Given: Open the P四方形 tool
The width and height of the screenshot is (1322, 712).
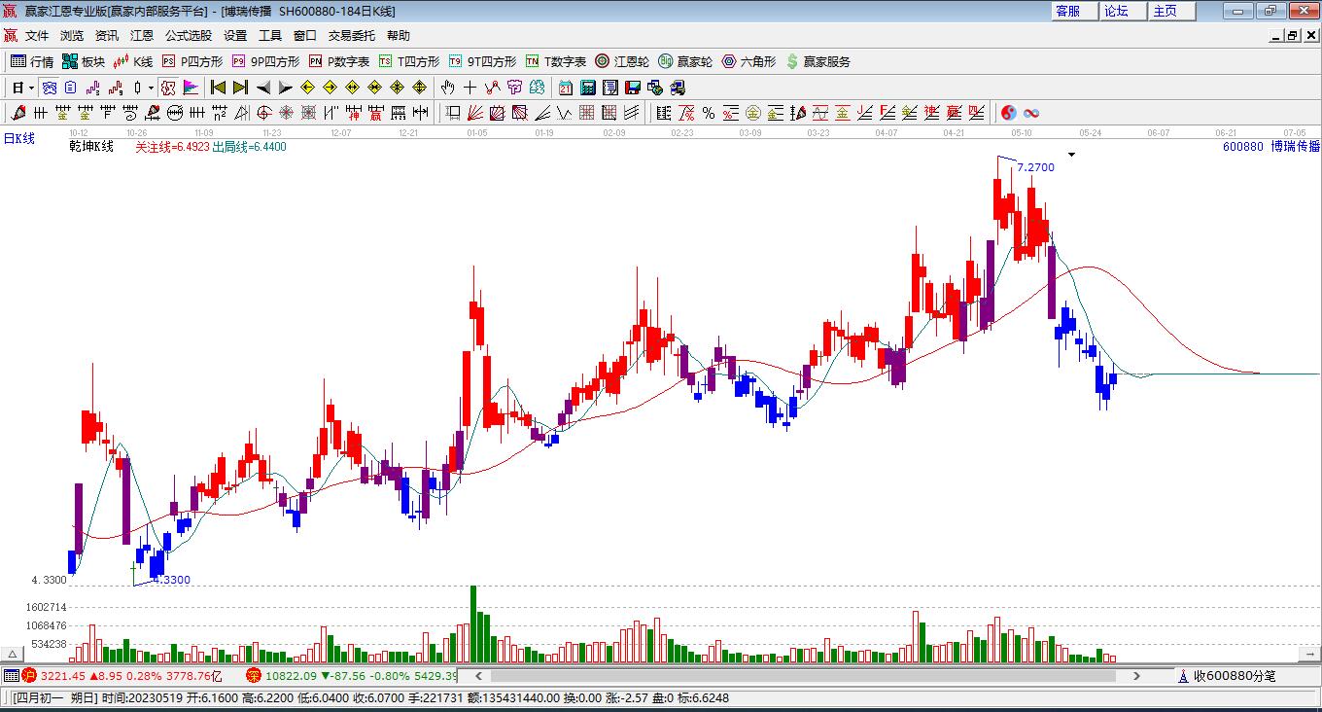Looking at the screenshot, I should (x=192, y=61).
